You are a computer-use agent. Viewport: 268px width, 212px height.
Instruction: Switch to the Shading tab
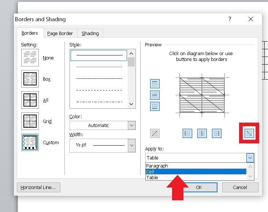click(90, 33)
